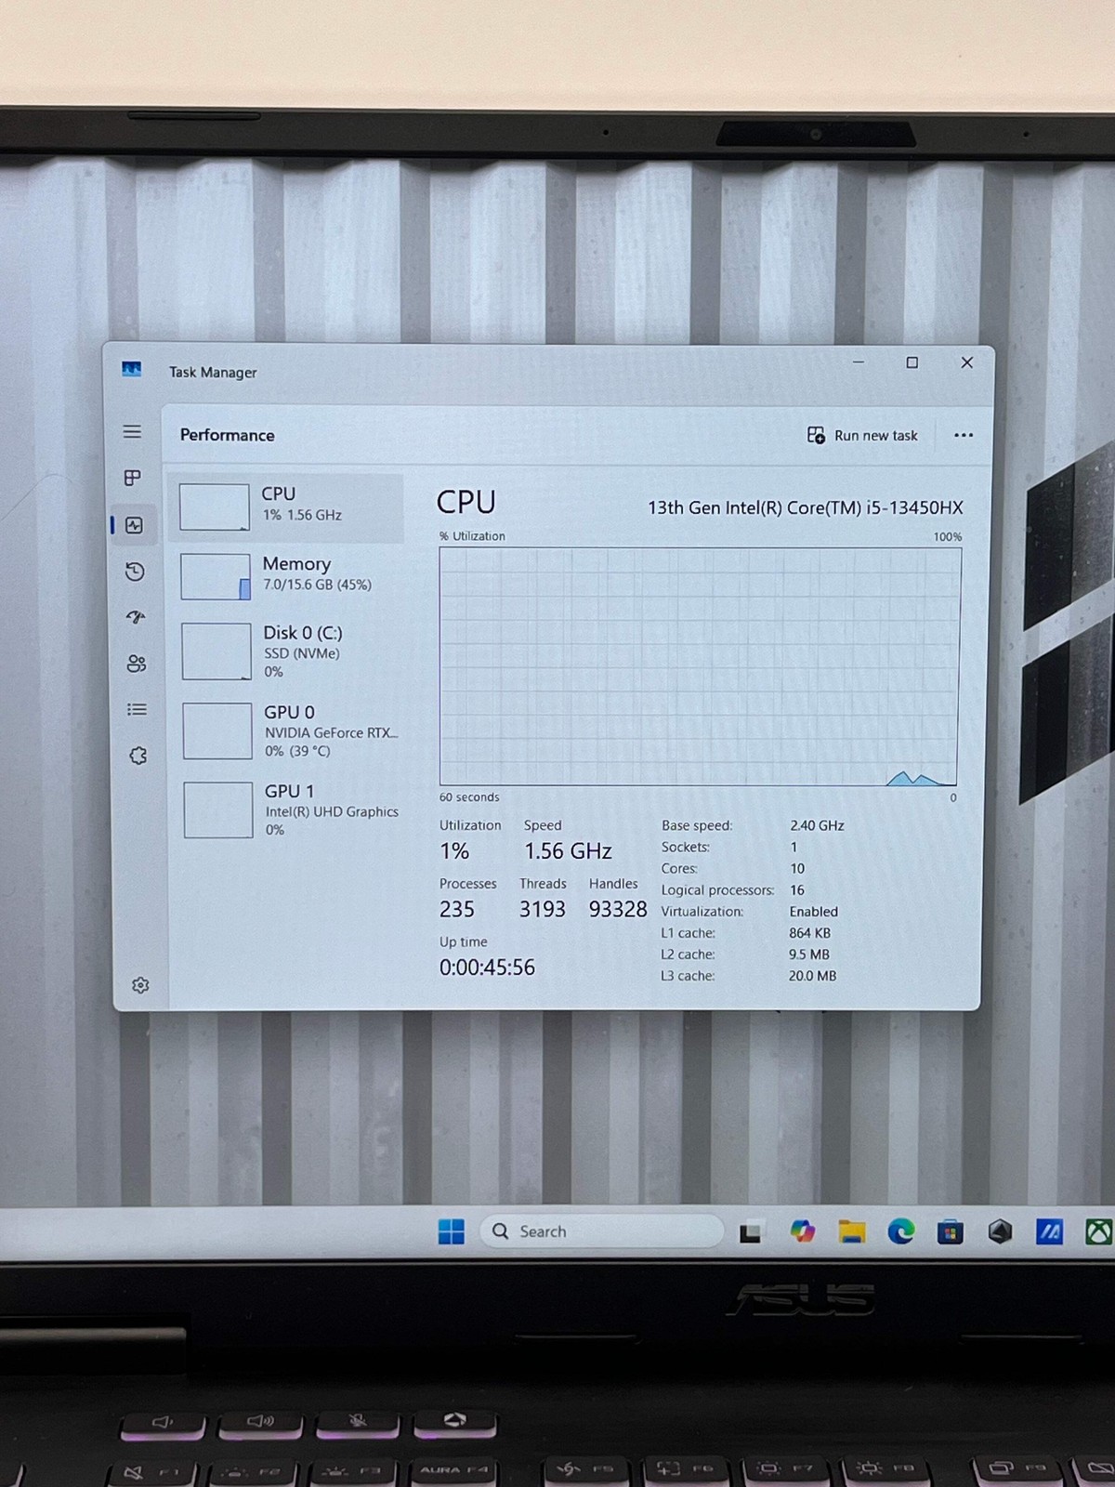Open the Processes page icon
Image resolution: width=1115 pixels, height=1487 pixels.
tap(133, 478)
